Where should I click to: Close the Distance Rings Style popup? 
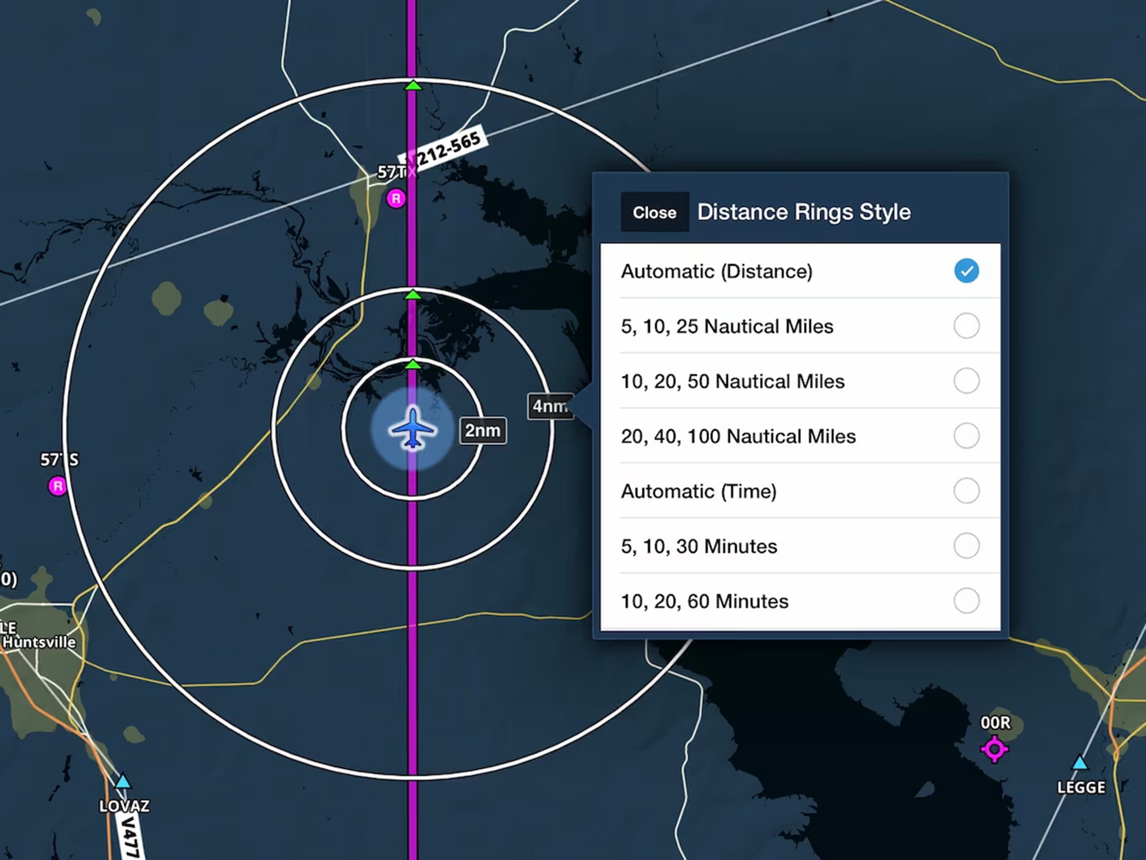click(654, 213)
